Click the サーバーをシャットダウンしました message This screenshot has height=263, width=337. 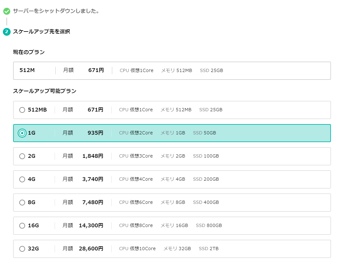[56, 11]
